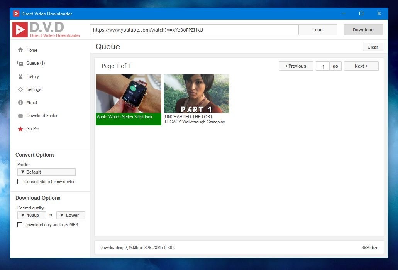This screenshot has width=398, height=270.
Task: Click the title bar app icon
Action: [x=16, y=13]
